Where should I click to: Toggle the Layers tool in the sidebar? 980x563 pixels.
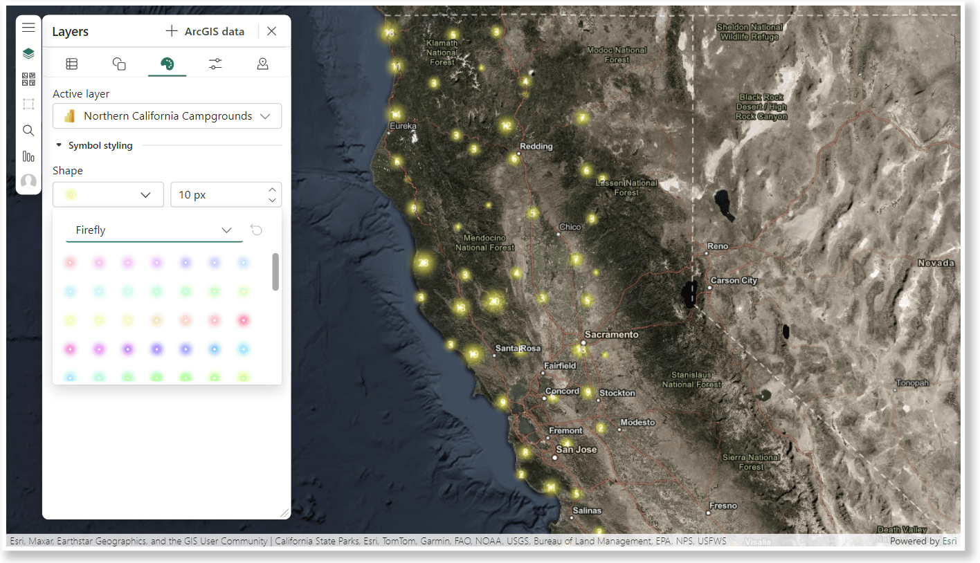pyautogui.click(x=28, y=53)
